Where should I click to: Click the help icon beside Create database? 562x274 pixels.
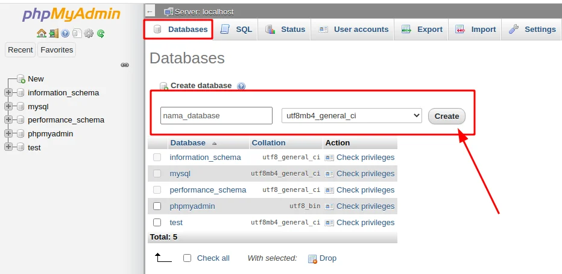pos(241,86)
